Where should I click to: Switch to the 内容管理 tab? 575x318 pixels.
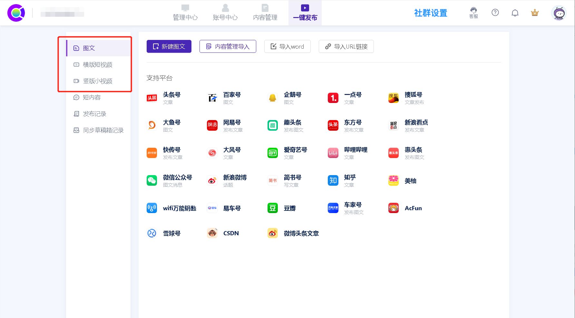point(265,13)
